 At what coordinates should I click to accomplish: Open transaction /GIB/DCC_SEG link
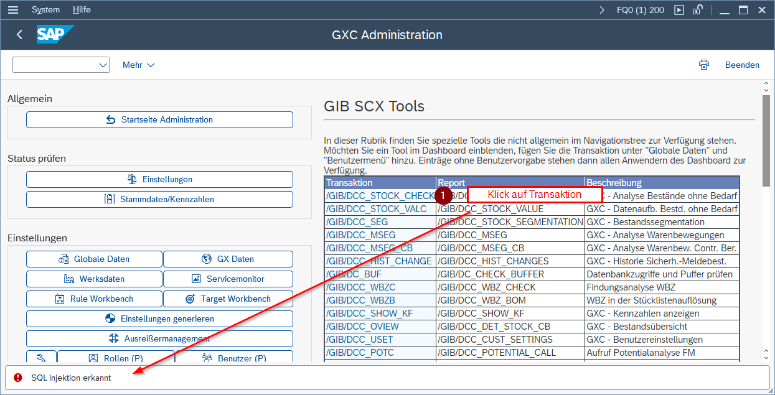(357, 222)
